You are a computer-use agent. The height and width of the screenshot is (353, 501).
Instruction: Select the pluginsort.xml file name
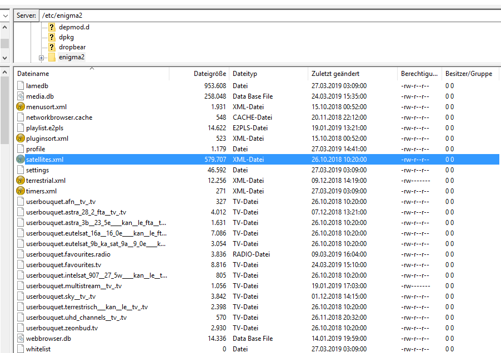[47, 139]
